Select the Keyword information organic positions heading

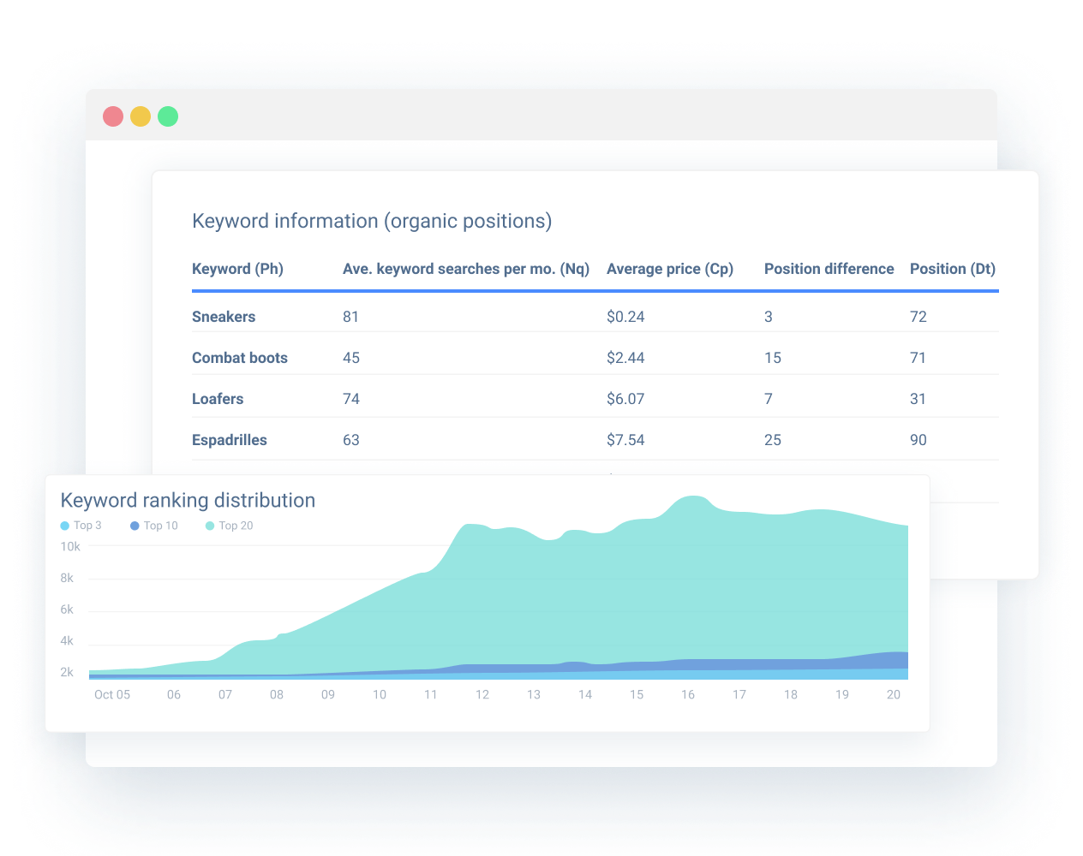click(x=372, y=221)
